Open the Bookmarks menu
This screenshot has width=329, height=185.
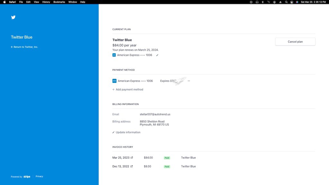pos(59,2)
